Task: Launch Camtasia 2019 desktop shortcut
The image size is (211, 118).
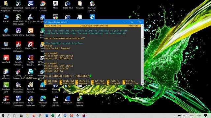Action: [x=6, y=88]
